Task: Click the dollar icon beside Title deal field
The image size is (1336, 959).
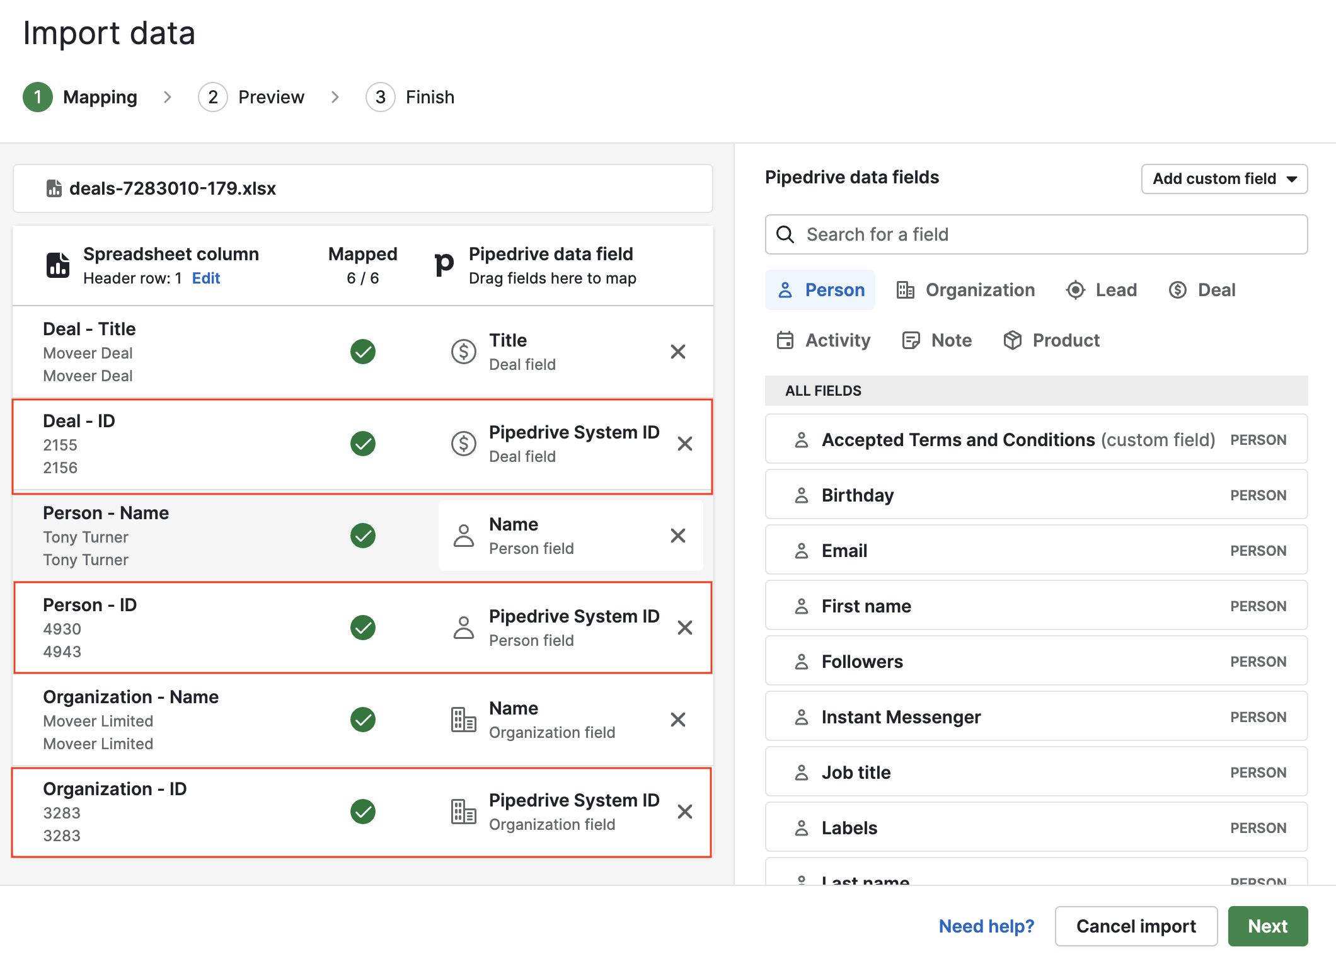Action: tap(463, 352)
